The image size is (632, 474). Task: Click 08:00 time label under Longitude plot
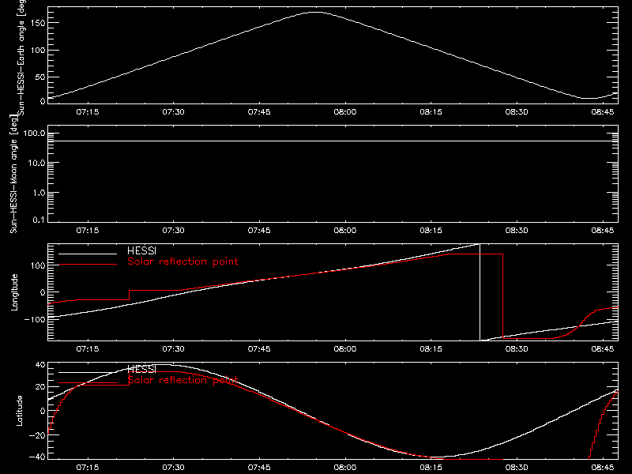click(x=345, y=349)
